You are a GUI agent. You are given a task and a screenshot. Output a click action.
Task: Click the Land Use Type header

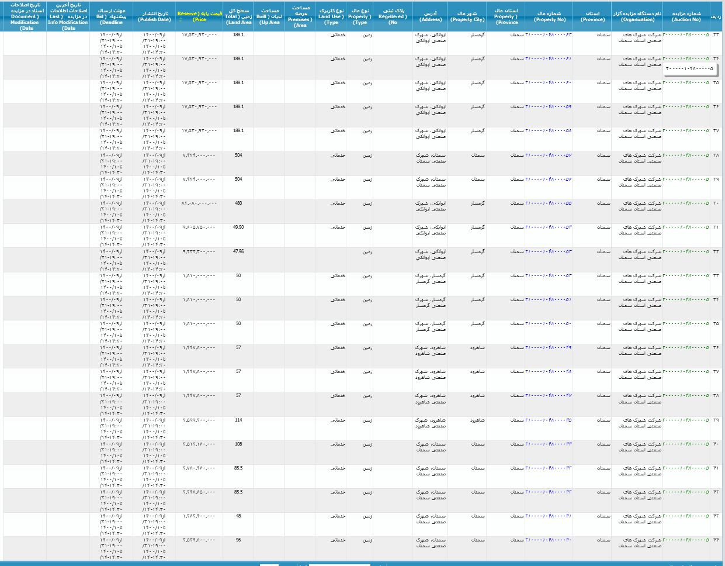[331, 16]
